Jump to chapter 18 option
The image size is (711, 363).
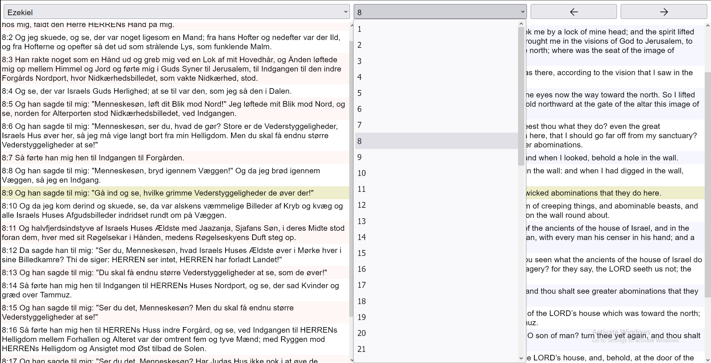pos(436,301)
